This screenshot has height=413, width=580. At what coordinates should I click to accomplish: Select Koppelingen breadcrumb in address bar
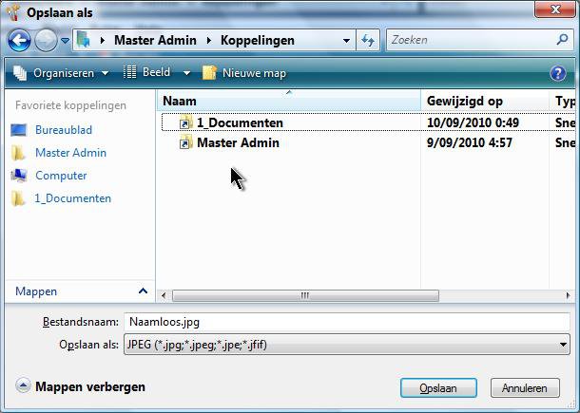click(x=258, y=40)
